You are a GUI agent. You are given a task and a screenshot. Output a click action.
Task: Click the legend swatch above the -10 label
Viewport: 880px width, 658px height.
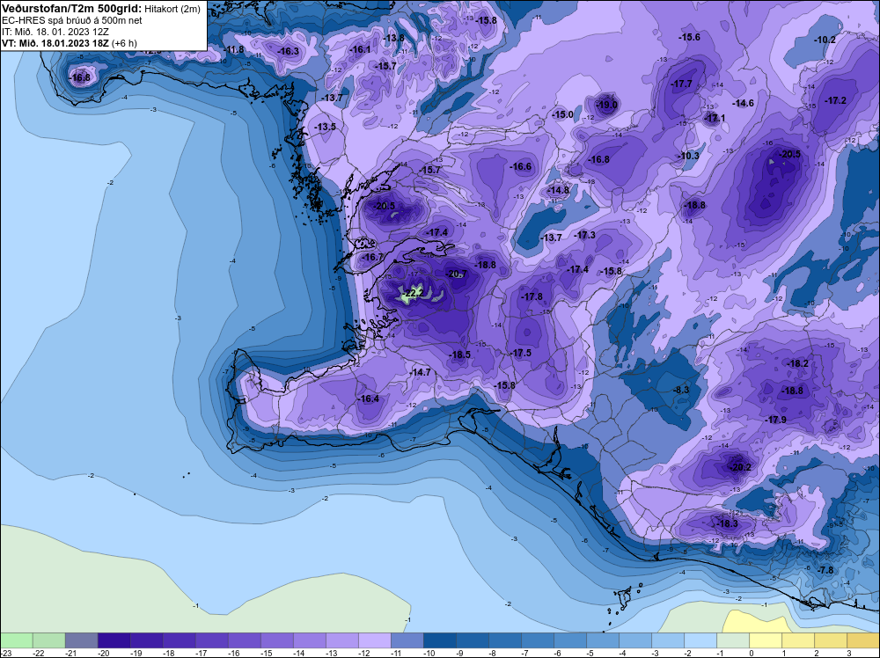pyautogui.click(x=439, y=640)
